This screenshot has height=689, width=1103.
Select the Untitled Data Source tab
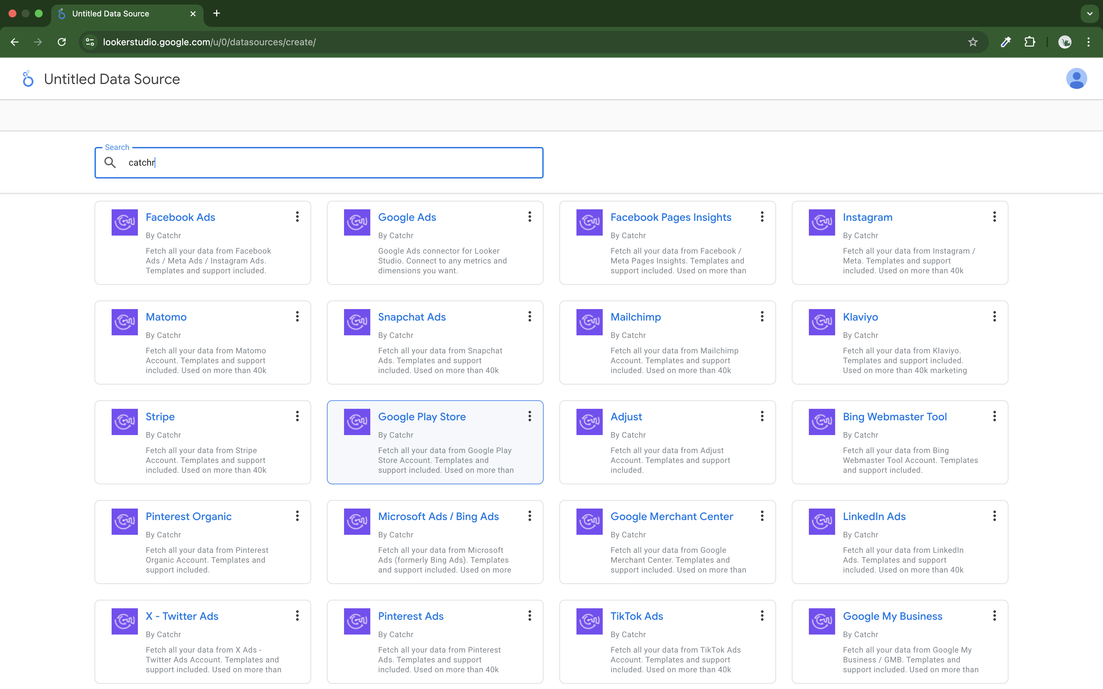127,14
